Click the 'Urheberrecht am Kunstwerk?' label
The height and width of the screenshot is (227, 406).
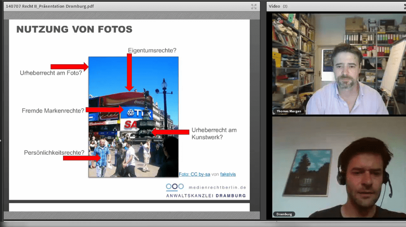coord(214,133)
